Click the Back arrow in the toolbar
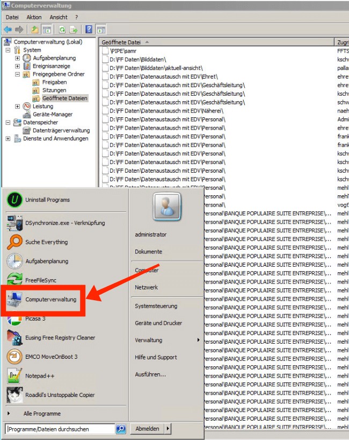The image size is (349, 440). click(x=8, y=30)
